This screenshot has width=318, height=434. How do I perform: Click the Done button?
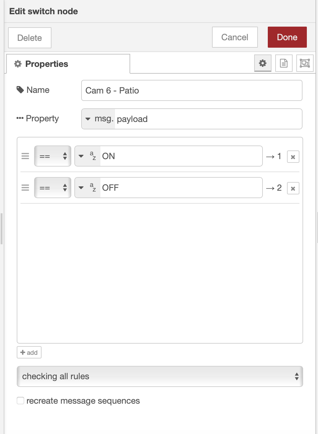click(x=287, y=37)
